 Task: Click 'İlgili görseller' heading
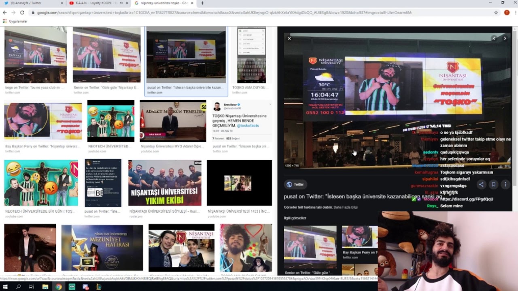(295, 218)
